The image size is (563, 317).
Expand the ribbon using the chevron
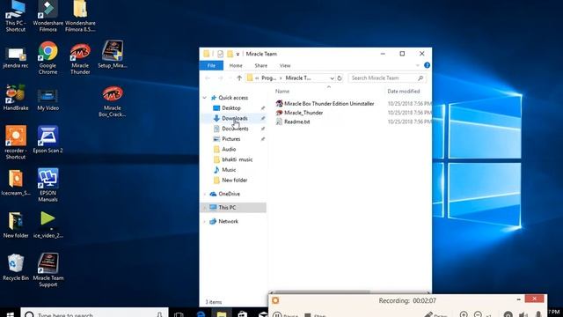[x=417, y=65]
